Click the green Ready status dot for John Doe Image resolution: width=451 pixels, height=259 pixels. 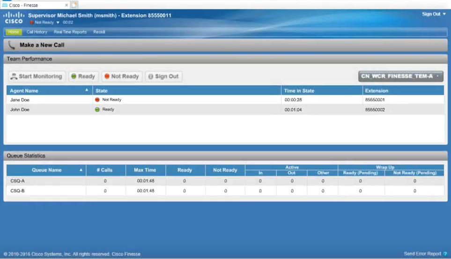pyautogui.click(x=97, y=109)
